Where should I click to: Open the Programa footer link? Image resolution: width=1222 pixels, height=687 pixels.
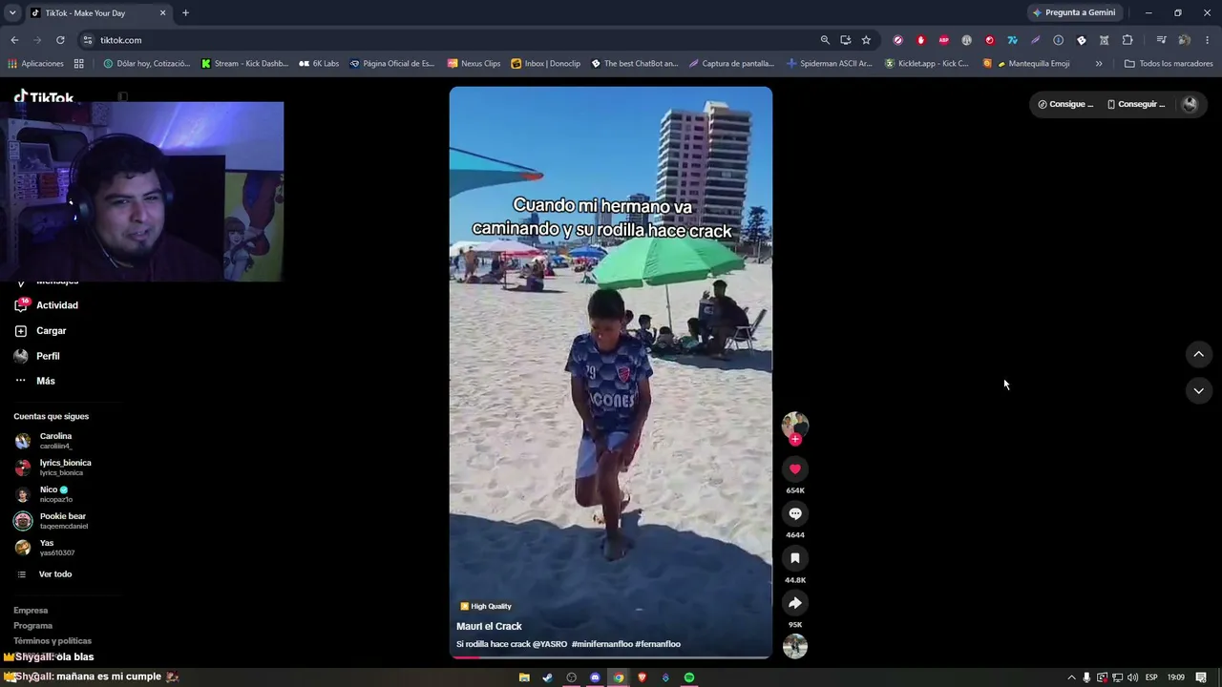pyautogui.click(x=33, y=626)
